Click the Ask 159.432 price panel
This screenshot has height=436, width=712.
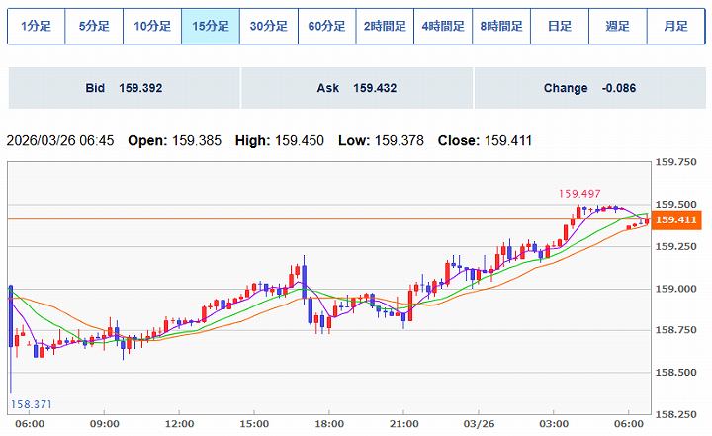point(356,88)
